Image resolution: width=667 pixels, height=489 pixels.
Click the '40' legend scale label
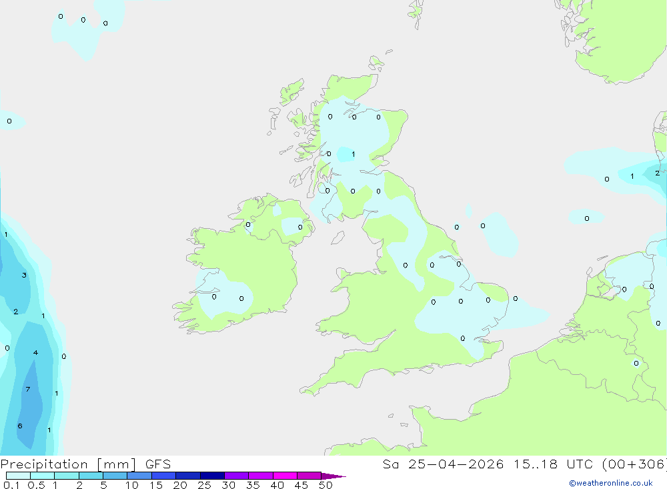click(x=277, y=485)
